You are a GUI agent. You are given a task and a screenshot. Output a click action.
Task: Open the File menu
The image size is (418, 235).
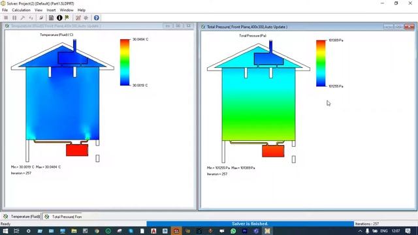(5, 10)
